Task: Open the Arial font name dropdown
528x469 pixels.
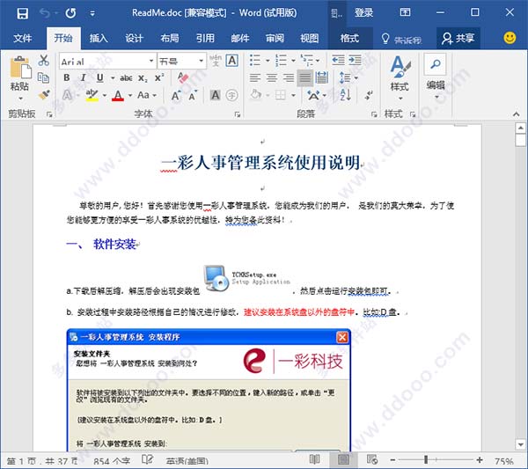Action: pyautogui.click(x=151, y=61)
